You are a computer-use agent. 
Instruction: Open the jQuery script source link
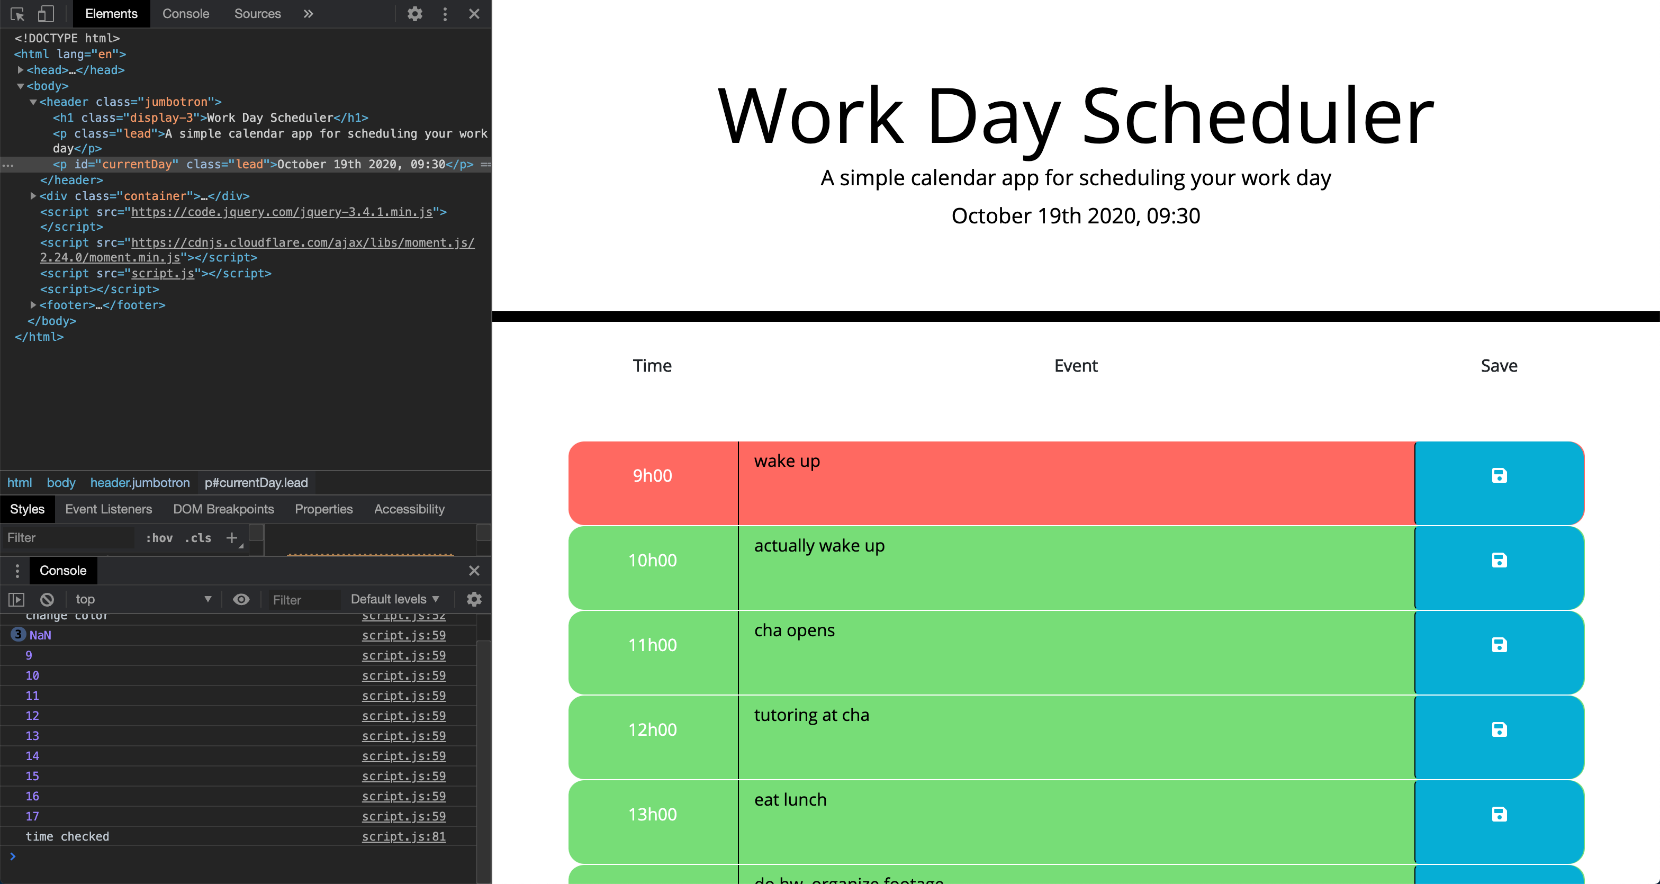click(284, 212)
